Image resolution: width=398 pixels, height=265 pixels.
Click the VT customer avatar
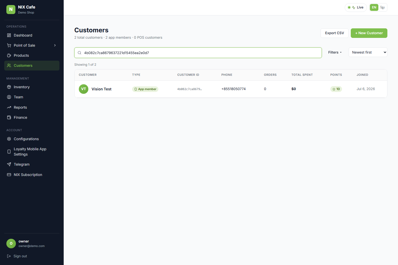point(84,89)
